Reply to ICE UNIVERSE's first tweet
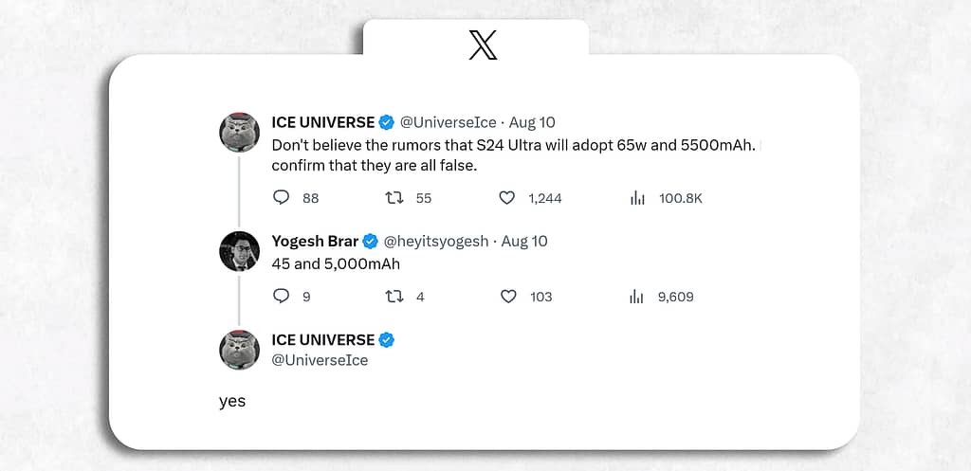 (281, 198)
